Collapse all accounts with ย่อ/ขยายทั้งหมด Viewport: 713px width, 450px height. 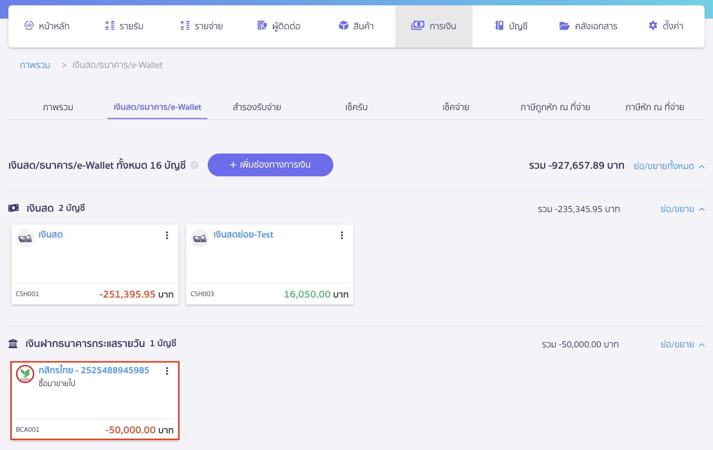tap(669, 166)
